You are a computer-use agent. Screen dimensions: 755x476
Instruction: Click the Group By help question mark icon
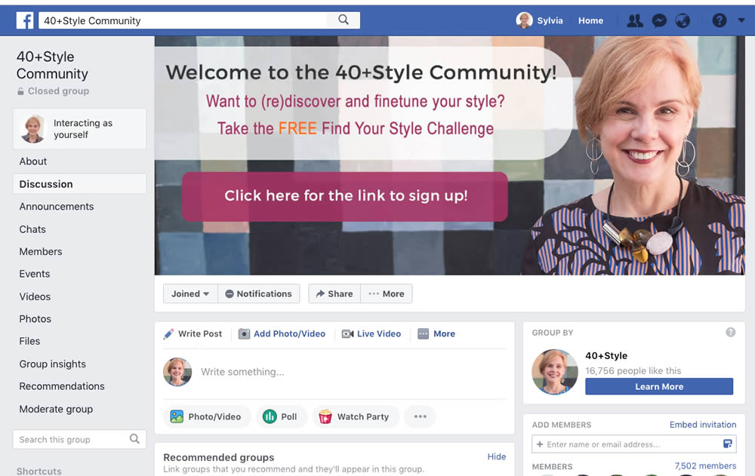coord(730,332)
